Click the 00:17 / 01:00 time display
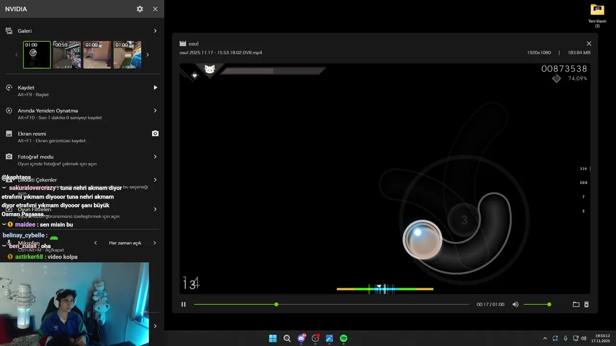 (490, 304)
